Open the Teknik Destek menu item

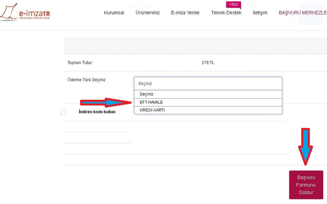click(226, 13)
